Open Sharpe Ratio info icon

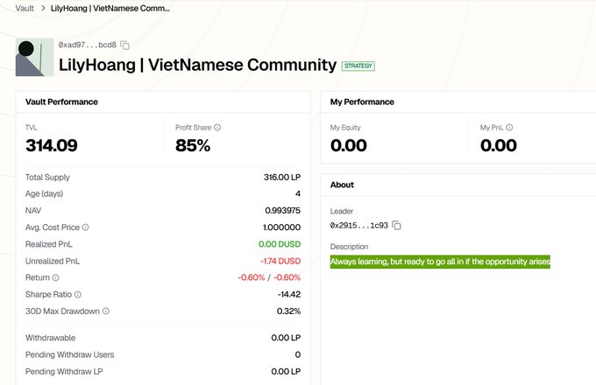click(78, 294)
